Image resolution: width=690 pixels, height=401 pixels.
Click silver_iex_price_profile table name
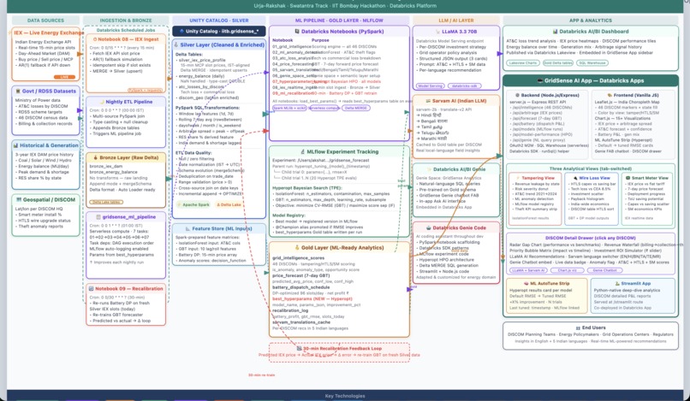click(201, 60)
